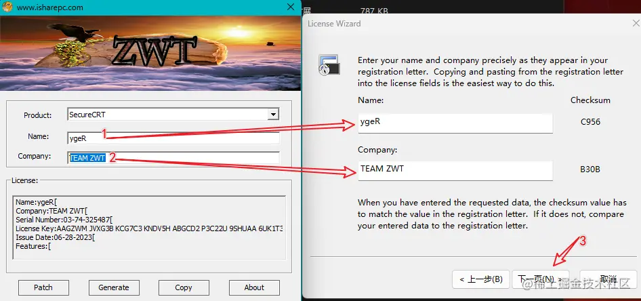641x301 pixels.
Task: Click the Serial Number line 03-74-325487
Action: point(64,220)
